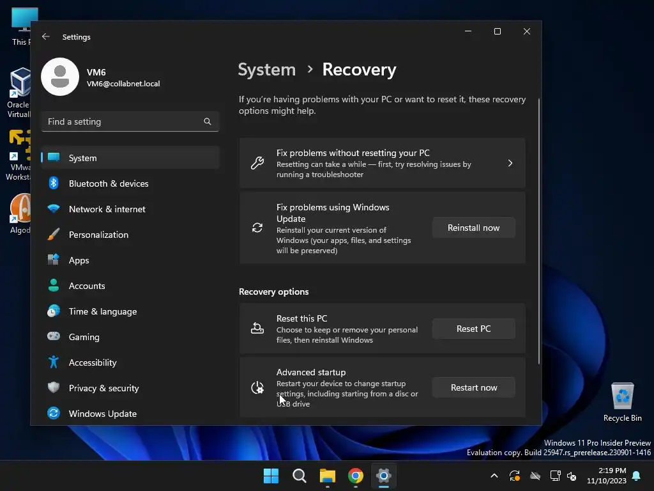This screenshot has height=491, width=654.
Task: Select System in the sidebar
Action: (130, 158)
